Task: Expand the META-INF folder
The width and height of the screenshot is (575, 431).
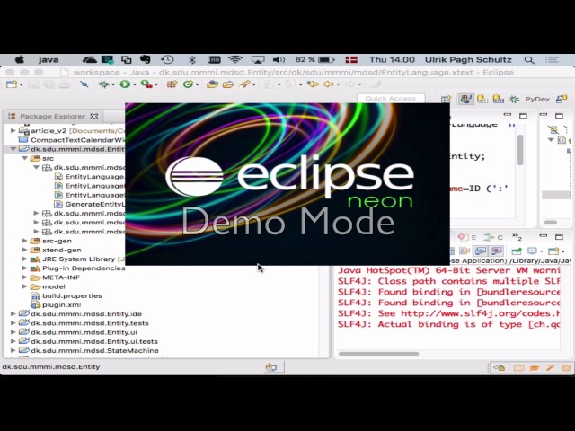Action: click(24, 277)
